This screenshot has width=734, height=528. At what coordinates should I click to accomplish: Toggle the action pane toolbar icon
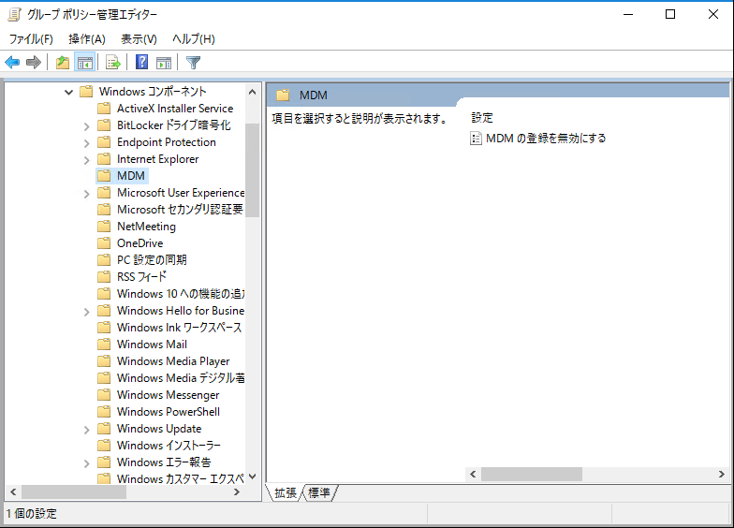164,62
